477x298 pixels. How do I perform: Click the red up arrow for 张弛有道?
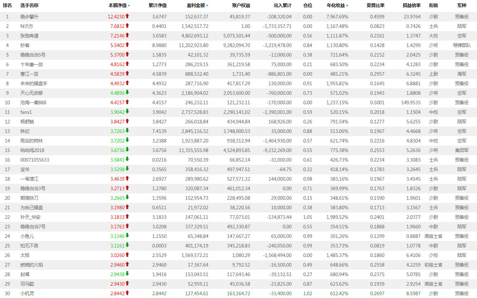click(127, 35)
